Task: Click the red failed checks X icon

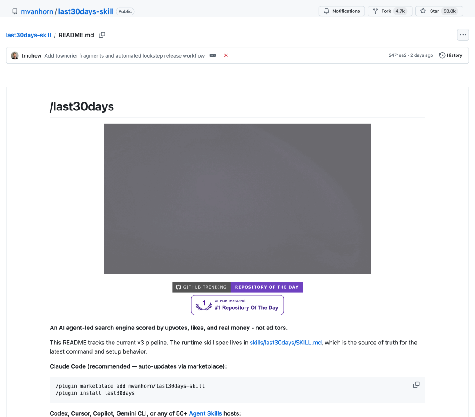Action: pos(226,55)
